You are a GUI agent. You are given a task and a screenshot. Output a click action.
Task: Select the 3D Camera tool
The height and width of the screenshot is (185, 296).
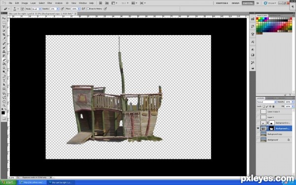click(x=4, y=98)
